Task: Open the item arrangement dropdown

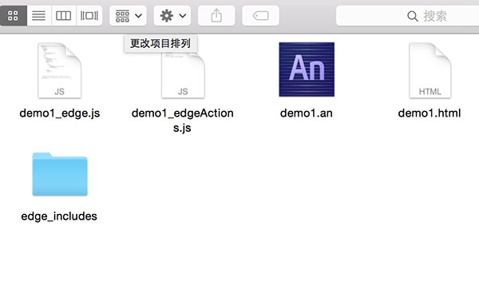Action: click(128, 16)
